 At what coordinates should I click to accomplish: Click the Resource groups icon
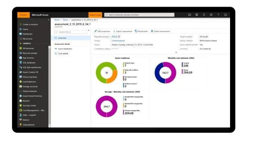(20, 53)
